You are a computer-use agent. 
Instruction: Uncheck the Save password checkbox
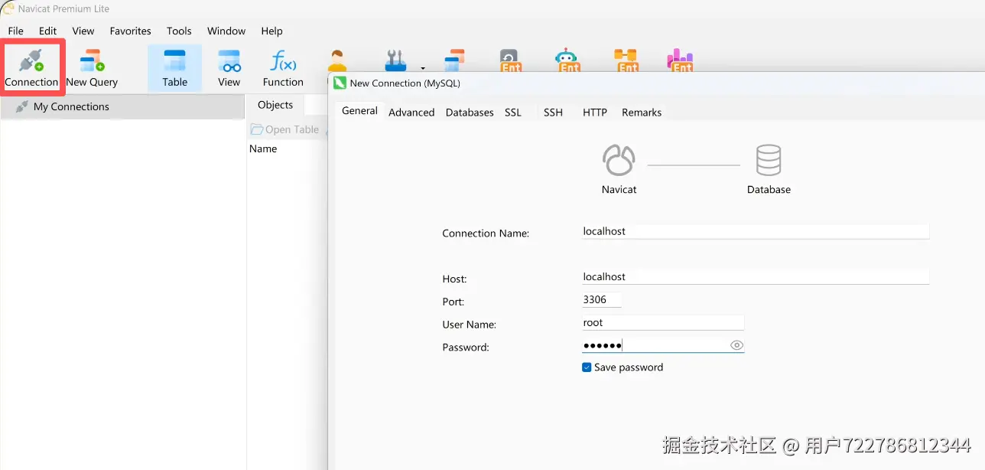[587, 367]
